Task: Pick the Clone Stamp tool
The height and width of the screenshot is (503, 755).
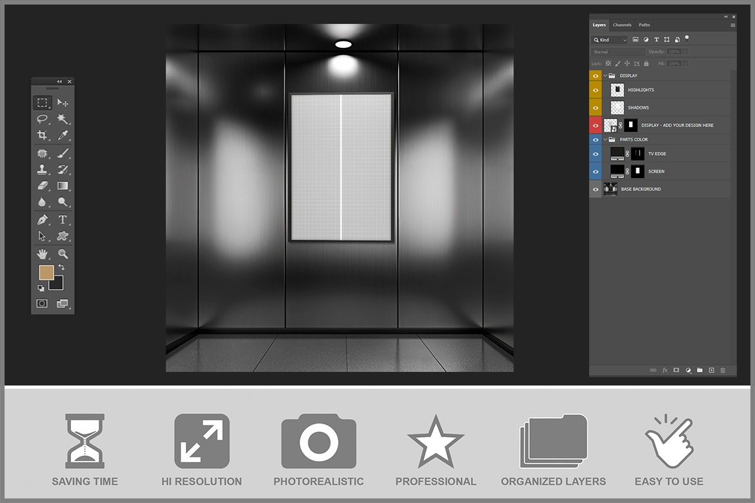Action: click(x=42, y=169)
